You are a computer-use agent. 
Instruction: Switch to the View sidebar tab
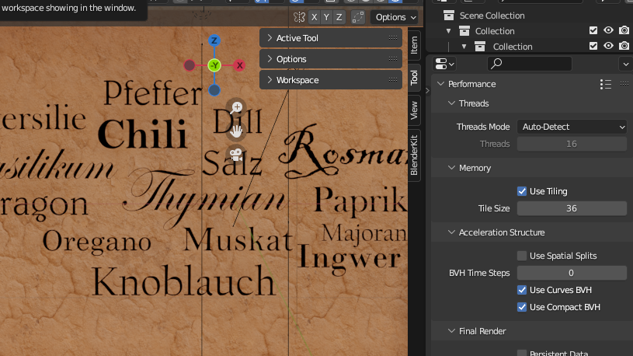[414, 110]
